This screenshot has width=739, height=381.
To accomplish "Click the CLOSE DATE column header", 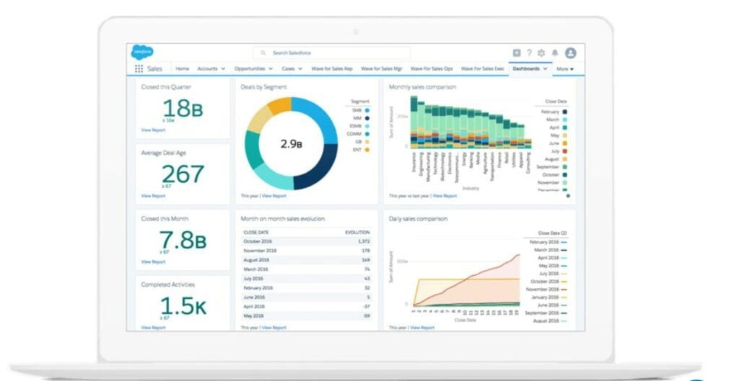I will 256,233.
